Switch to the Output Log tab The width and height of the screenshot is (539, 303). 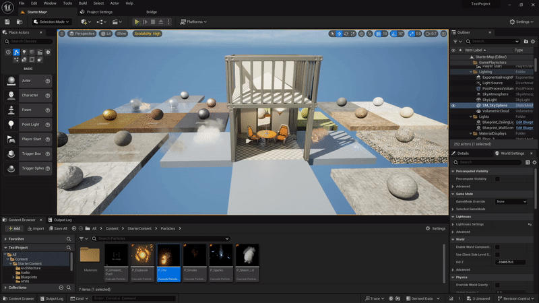pyautogui.click(x=60, y=220)
